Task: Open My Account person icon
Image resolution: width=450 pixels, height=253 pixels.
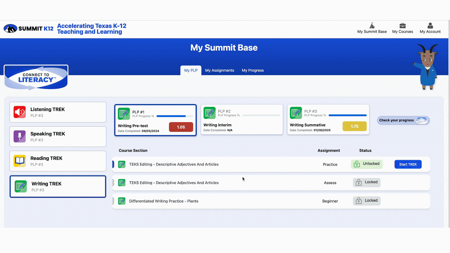Action: point(430,26)
